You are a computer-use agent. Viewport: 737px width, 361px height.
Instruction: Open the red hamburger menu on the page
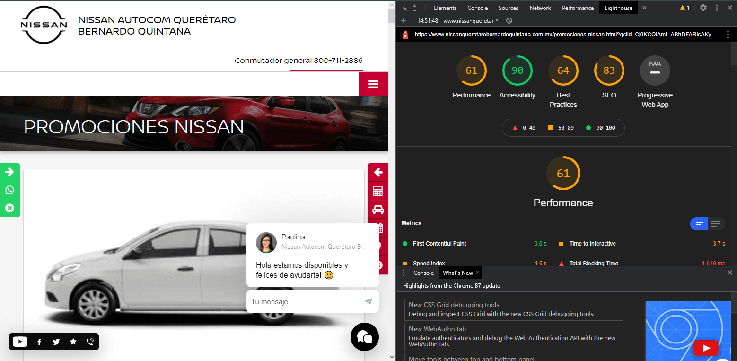(x=373, y=84)
